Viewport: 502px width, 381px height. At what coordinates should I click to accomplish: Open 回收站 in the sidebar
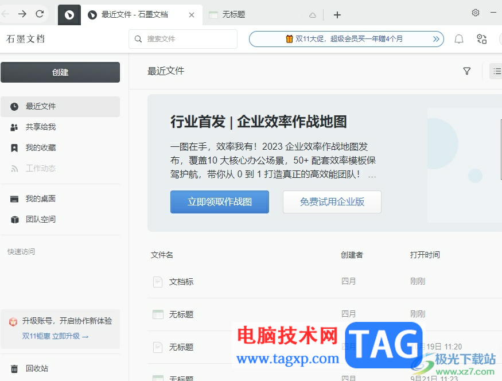click(60, 368)
